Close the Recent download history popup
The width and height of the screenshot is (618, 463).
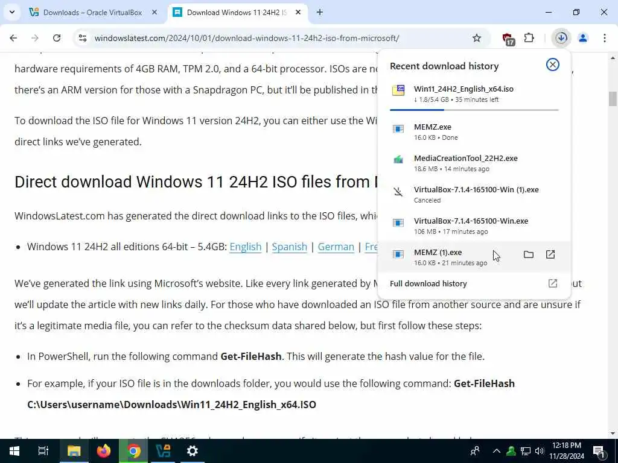click(x=553, y=65)
